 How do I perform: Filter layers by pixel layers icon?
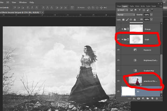131,10
